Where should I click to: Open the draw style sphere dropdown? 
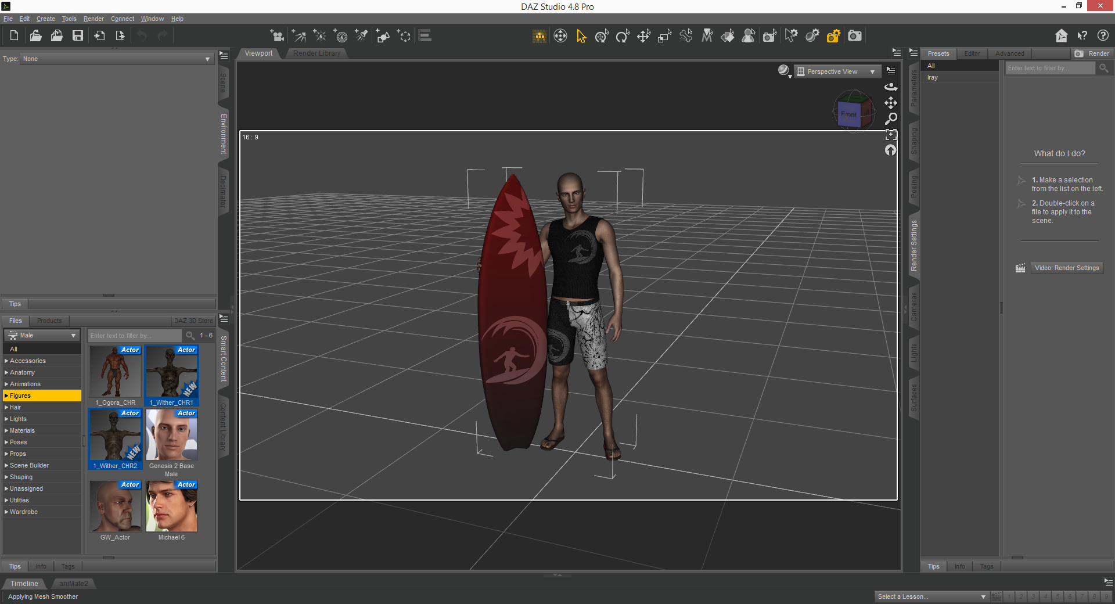click(x=785, y=71)
